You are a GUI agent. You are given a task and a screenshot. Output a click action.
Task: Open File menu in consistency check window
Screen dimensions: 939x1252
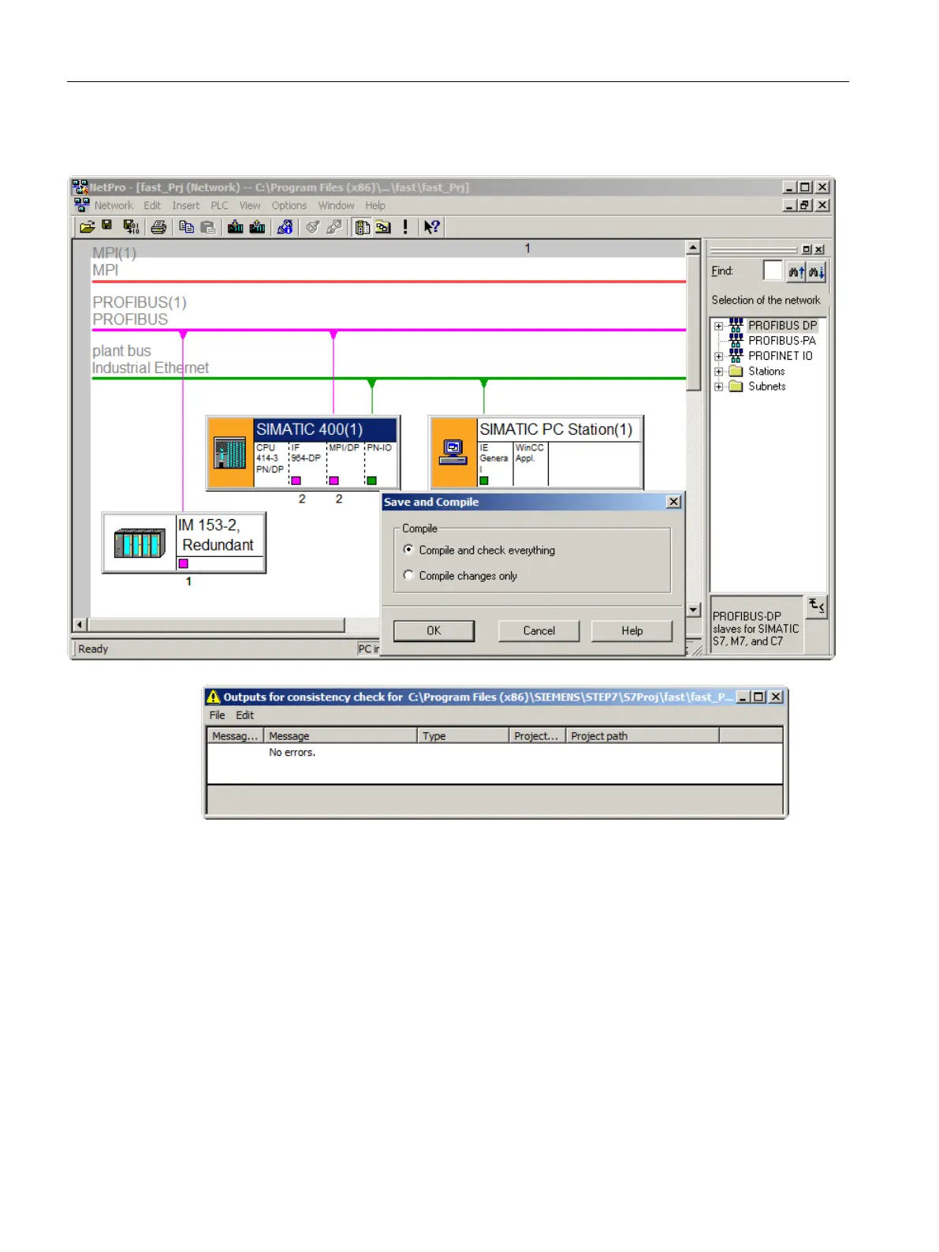click(x=217, y=716)
